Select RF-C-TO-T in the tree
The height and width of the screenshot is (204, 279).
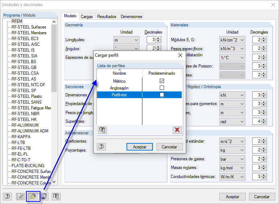[21, 160]
